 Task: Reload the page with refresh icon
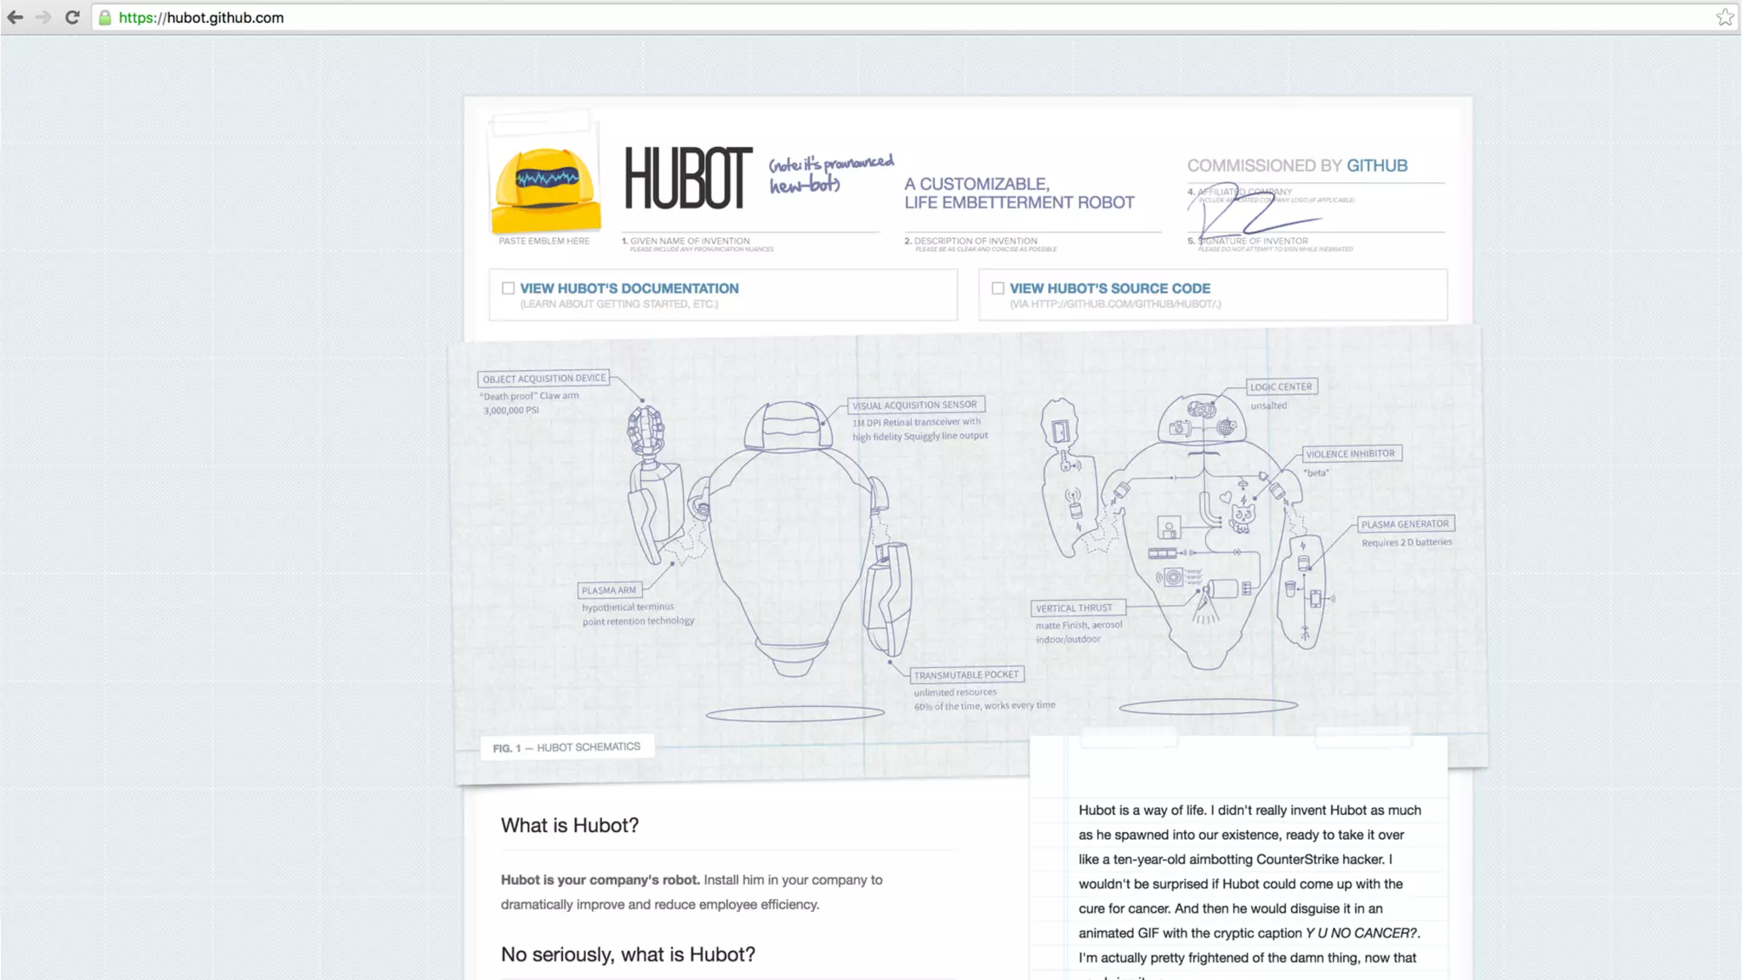(x=72, y=17)
